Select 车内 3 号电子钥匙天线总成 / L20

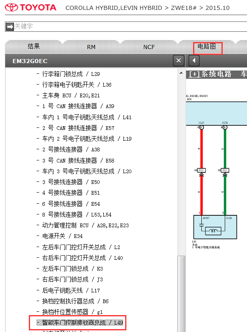(86, 171)
